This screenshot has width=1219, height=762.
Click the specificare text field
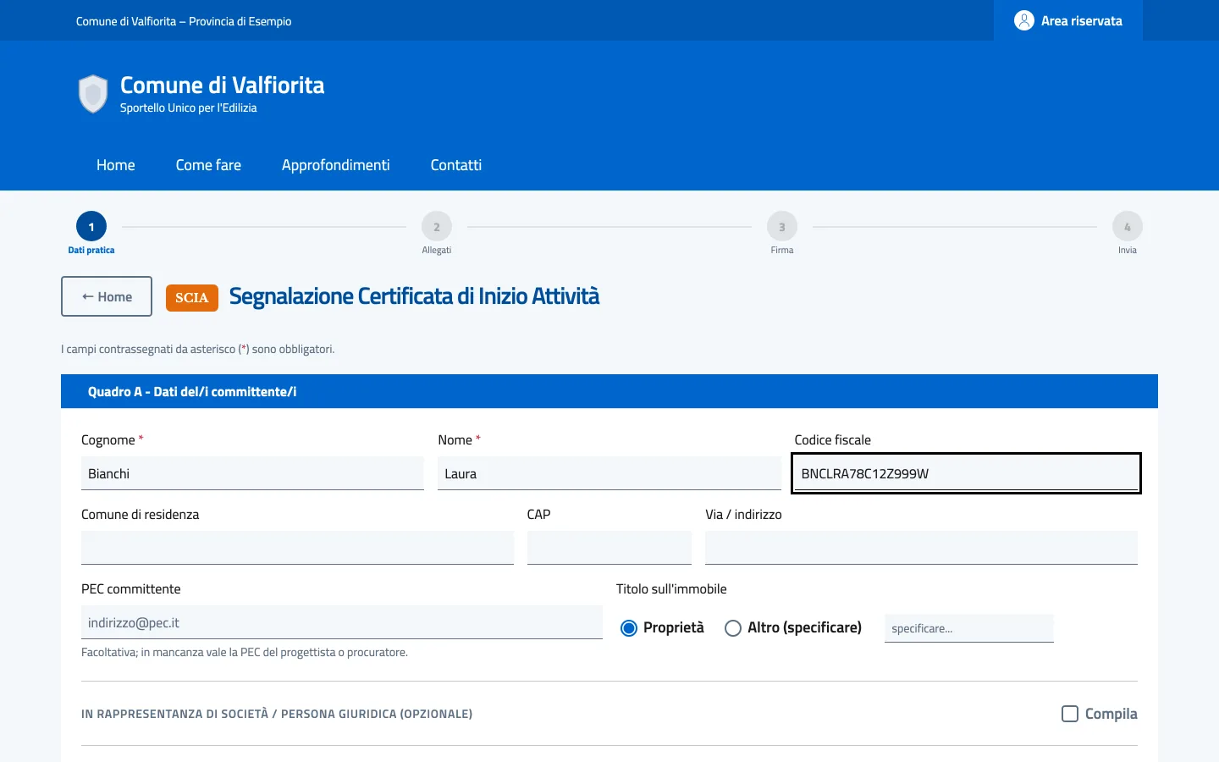[x=969, y=628]
